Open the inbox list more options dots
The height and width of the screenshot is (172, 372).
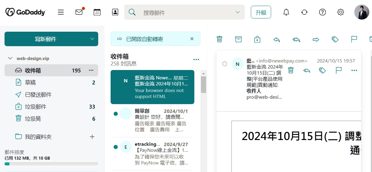tap(196, 59)
